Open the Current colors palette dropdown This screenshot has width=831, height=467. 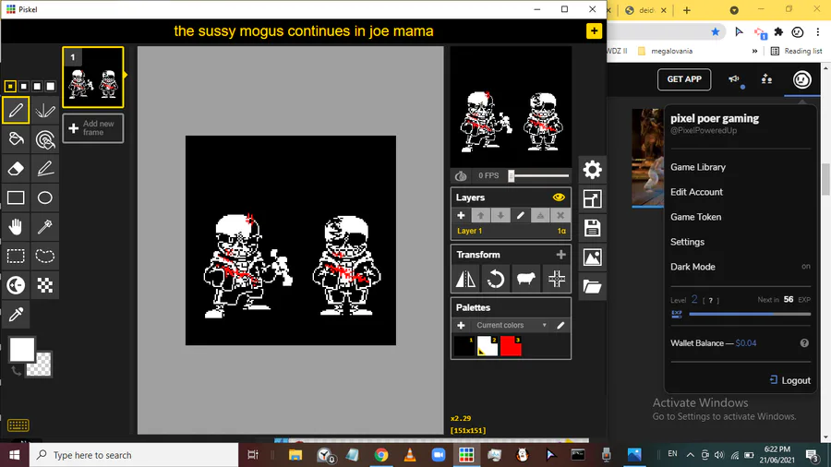click(x=511, y=325)
